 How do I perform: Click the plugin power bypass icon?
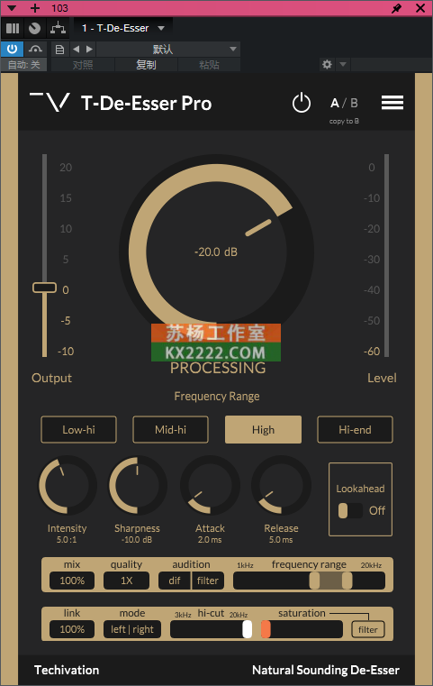(x=301, y=104)
